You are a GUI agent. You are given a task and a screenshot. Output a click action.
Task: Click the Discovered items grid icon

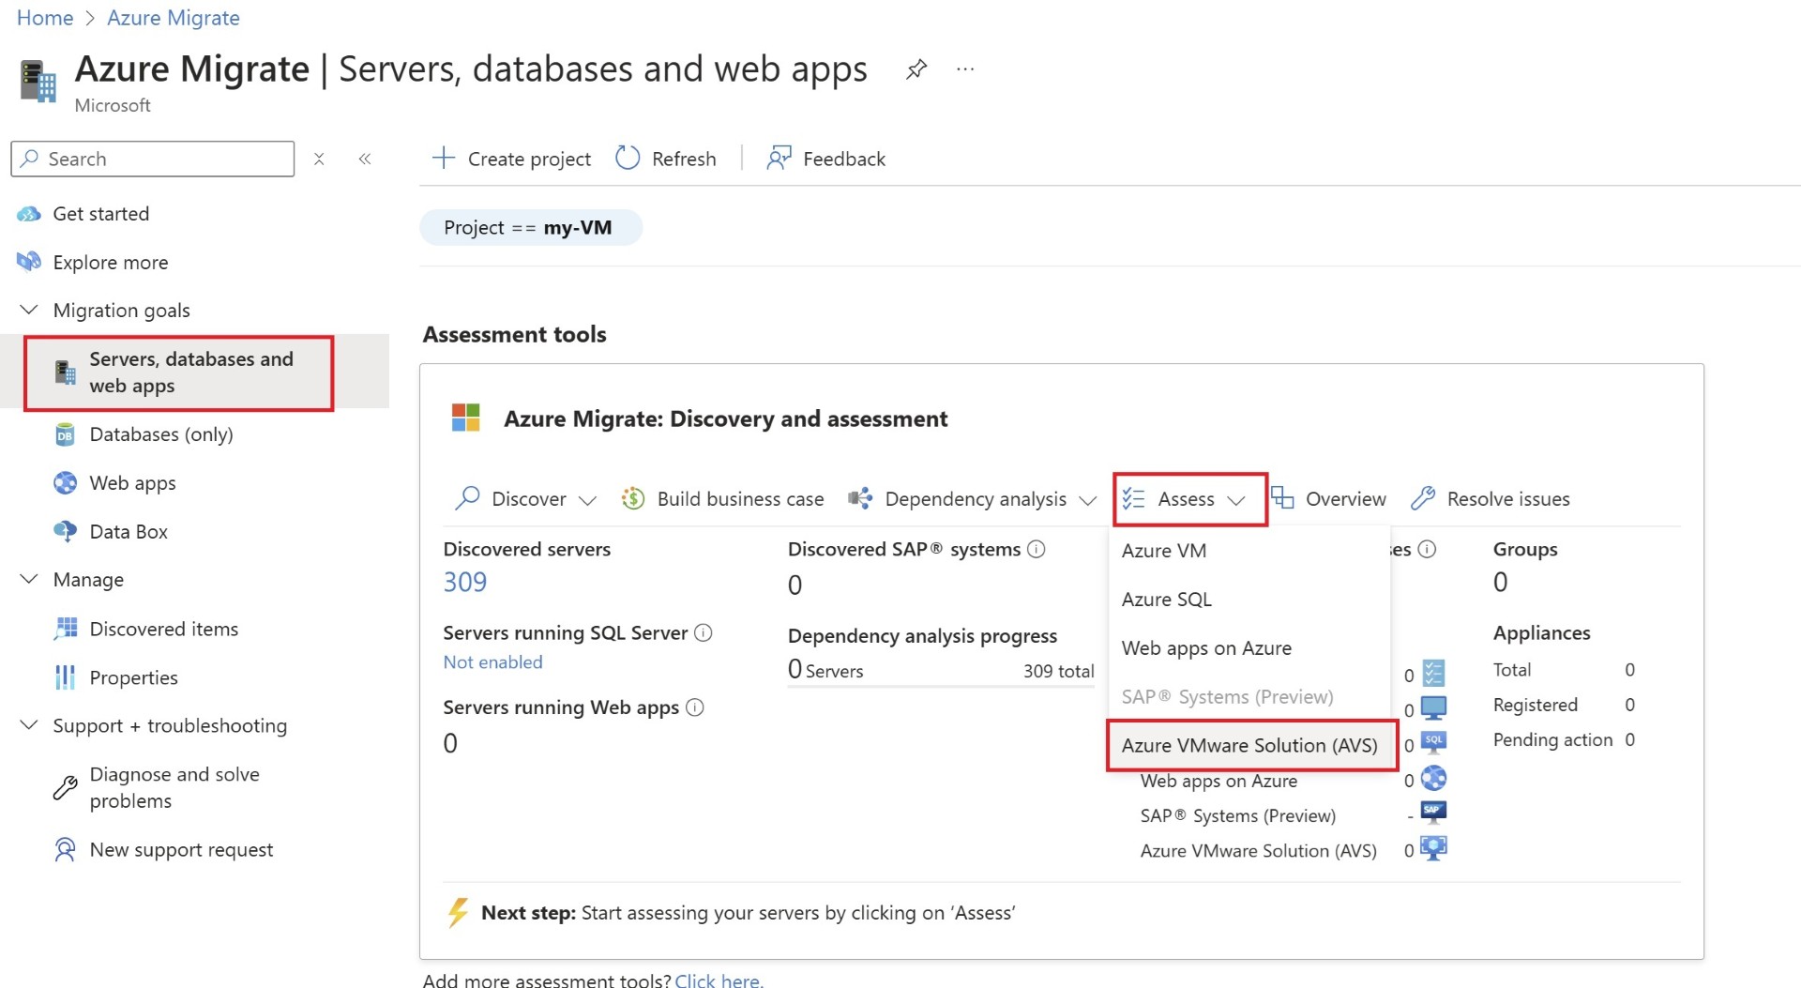point(65,629)
